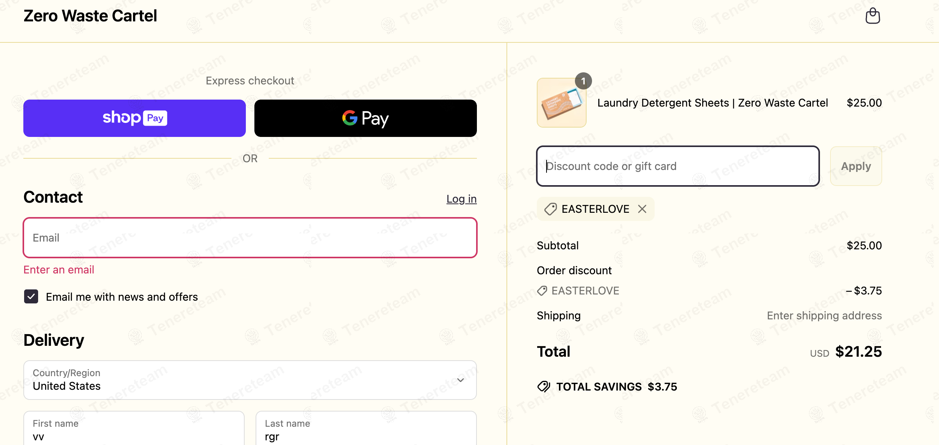Click the Last name field
939x445 pixels.
pos(366,430)
